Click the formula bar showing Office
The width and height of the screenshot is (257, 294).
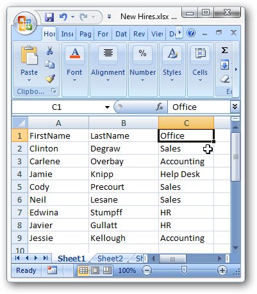click(x=199, y=107)
